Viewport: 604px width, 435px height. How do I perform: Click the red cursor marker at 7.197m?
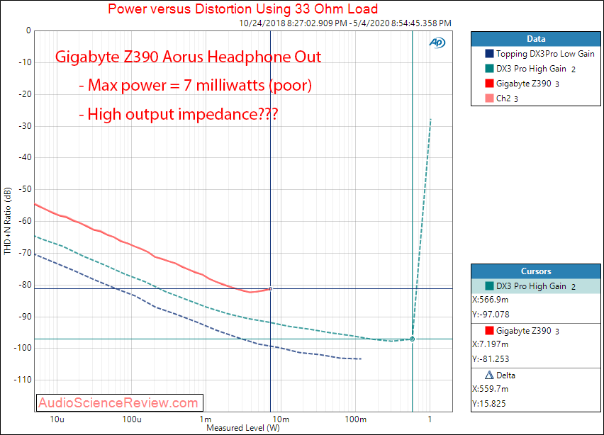(x=270, y=289)
